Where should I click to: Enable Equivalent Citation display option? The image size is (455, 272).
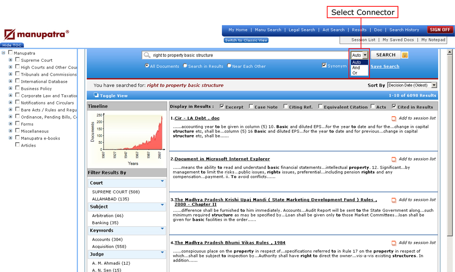click(321, 106)
